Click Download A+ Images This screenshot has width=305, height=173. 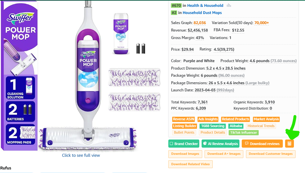click(224, 154)
